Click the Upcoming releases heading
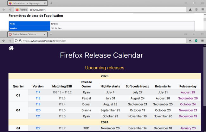The height and width of the screenshot is (132, 206). pos(105,68)
